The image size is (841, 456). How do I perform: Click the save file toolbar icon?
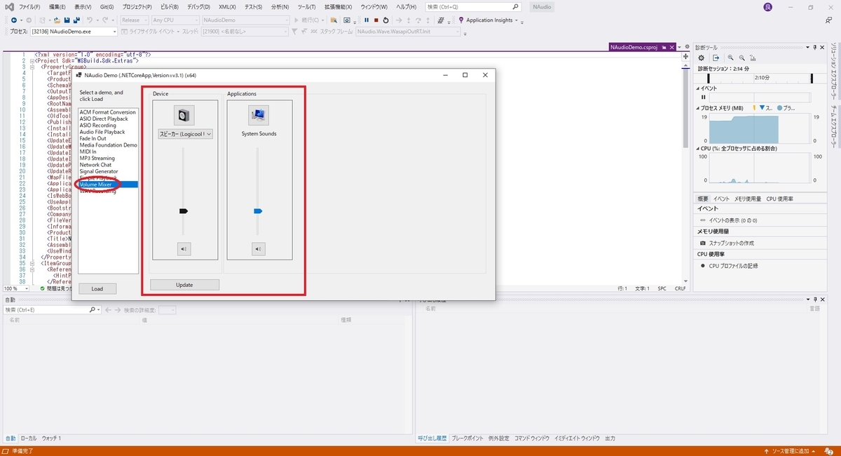click(67, 20)
